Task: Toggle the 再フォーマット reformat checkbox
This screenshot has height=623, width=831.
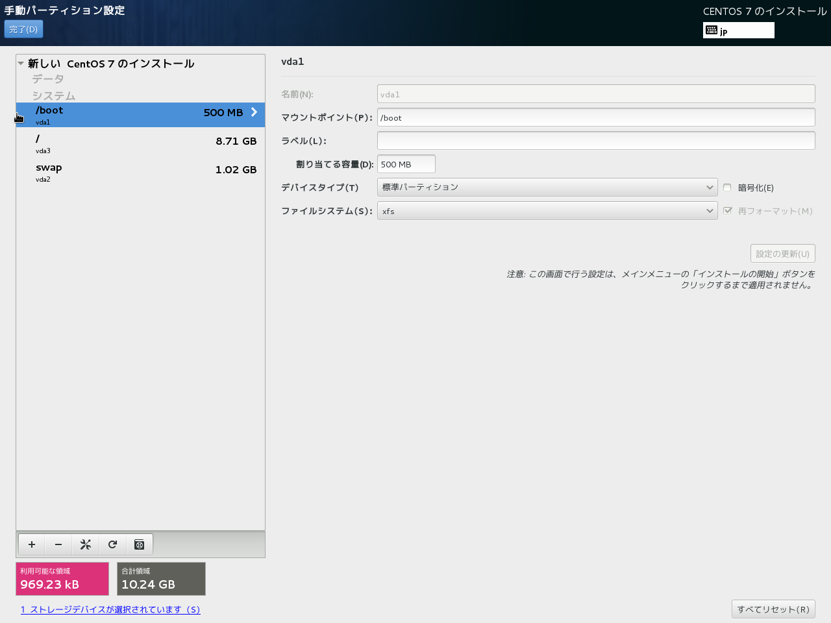Action: tap(727, 211)
